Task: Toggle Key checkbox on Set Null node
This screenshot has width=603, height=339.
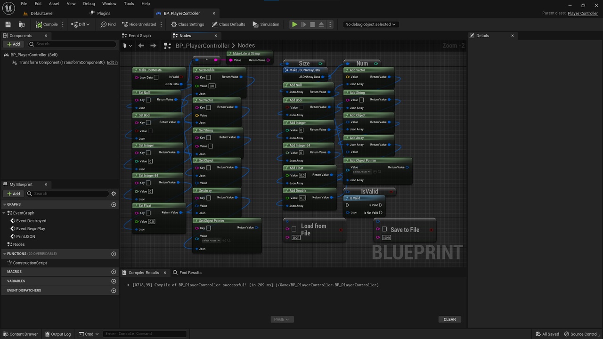Action: coord(148,100)
